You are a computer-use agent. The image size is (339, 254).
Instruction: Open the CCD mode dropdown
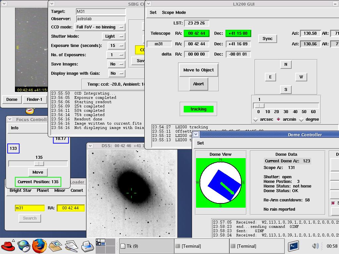click(100, 27)
